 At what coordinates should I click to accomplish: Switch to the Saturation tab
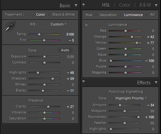[x=108, y=15]
